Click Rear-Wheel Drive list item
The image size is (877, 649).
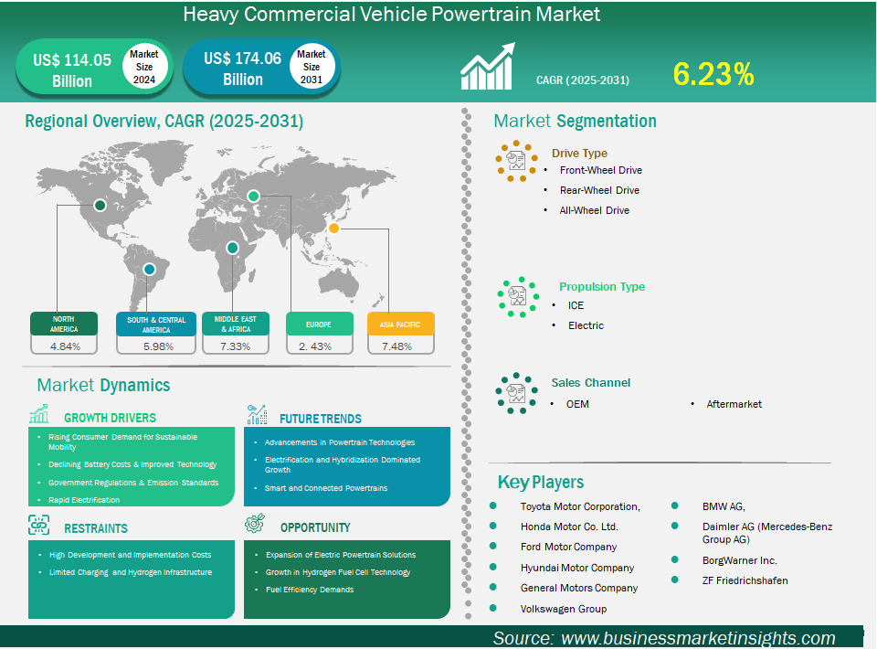click(x=599, y=190)
